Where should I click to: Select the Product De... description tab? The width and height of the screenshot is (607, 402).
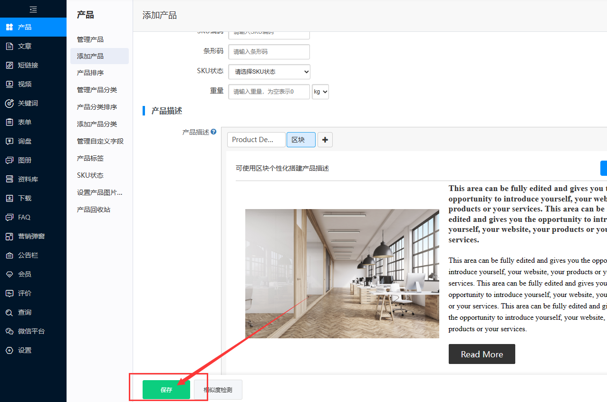(x=256, y=140)
